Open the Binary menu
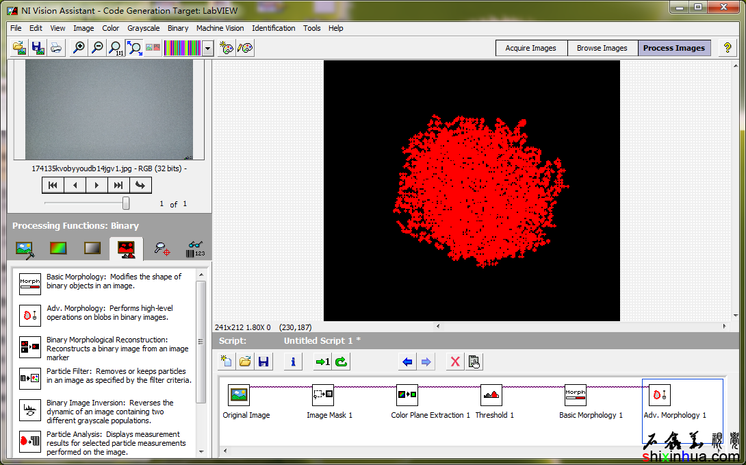The width and height of the screenshot is (746, 465). click(x=178, y=28)
